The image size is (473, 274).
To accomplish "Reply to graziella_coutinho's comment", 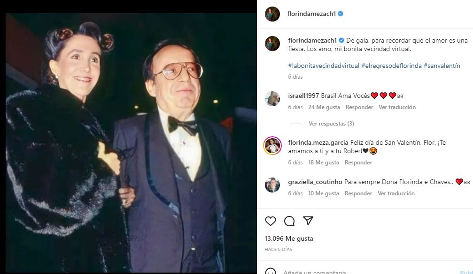I will point(358,193).
